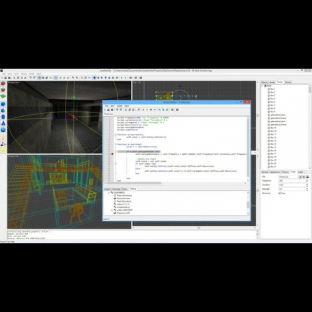Switch to the Appearance properties tab
This screenshot has width=312, height=312.
pyautogui.click(x=275, y=172)
